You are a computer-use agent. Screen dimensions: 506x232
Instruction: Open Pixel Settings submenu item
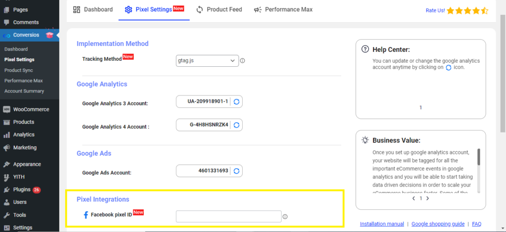click(19, 59)
